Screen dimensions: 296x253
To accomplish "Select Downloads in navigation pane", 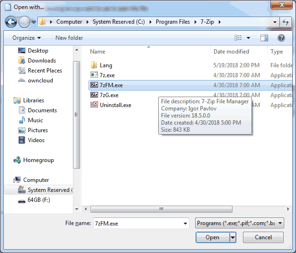I will (x=42, y=61).
